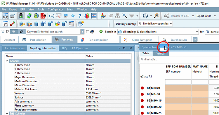Collapse the General tree section

(7, 61)
